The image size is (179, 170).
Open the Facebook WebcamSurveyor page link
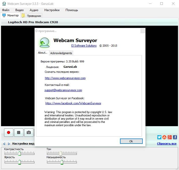(73, 103)
